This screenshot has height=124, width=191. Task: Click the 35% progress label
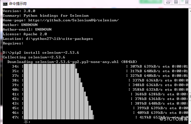[15, 71]
